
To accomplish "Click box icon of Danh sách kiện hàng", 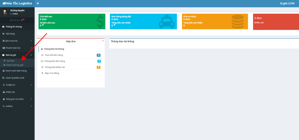I will tap(4, 71).
